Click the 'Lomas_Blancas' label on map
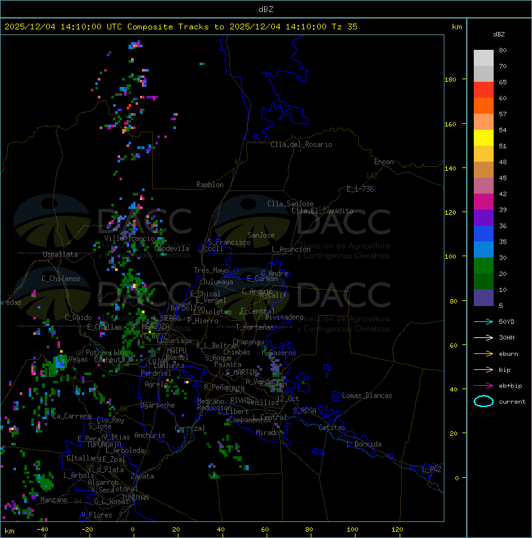The width and height of the screenshot is (532, 538). pyautogui.click(x=367, y=396)
